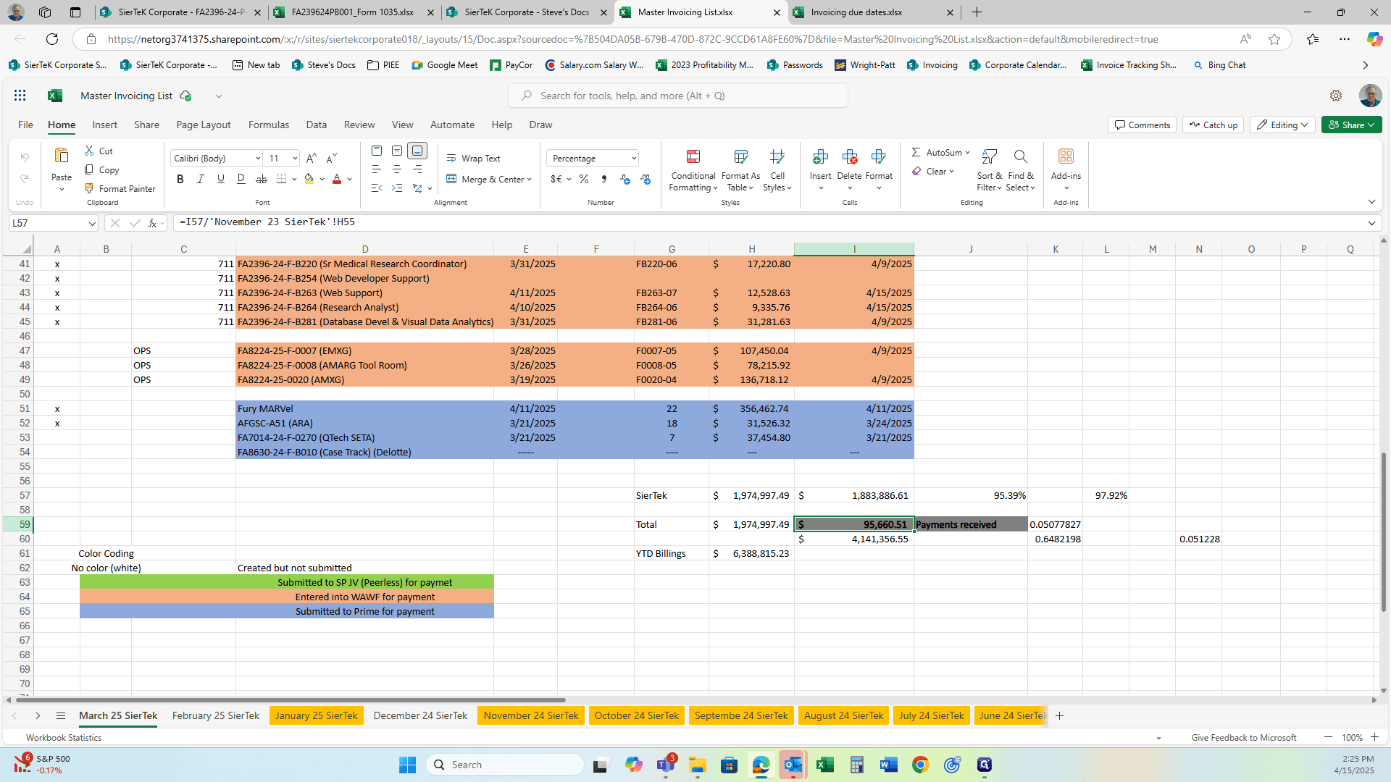Toggle Underline formatting
1391x782 pixels.
coord(221,179)
